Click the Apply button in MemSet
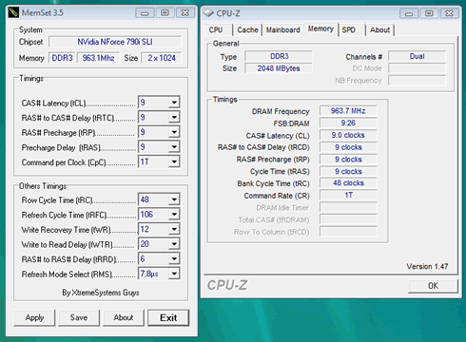Viewport: 466px width, 342px height. pos(34,317)
